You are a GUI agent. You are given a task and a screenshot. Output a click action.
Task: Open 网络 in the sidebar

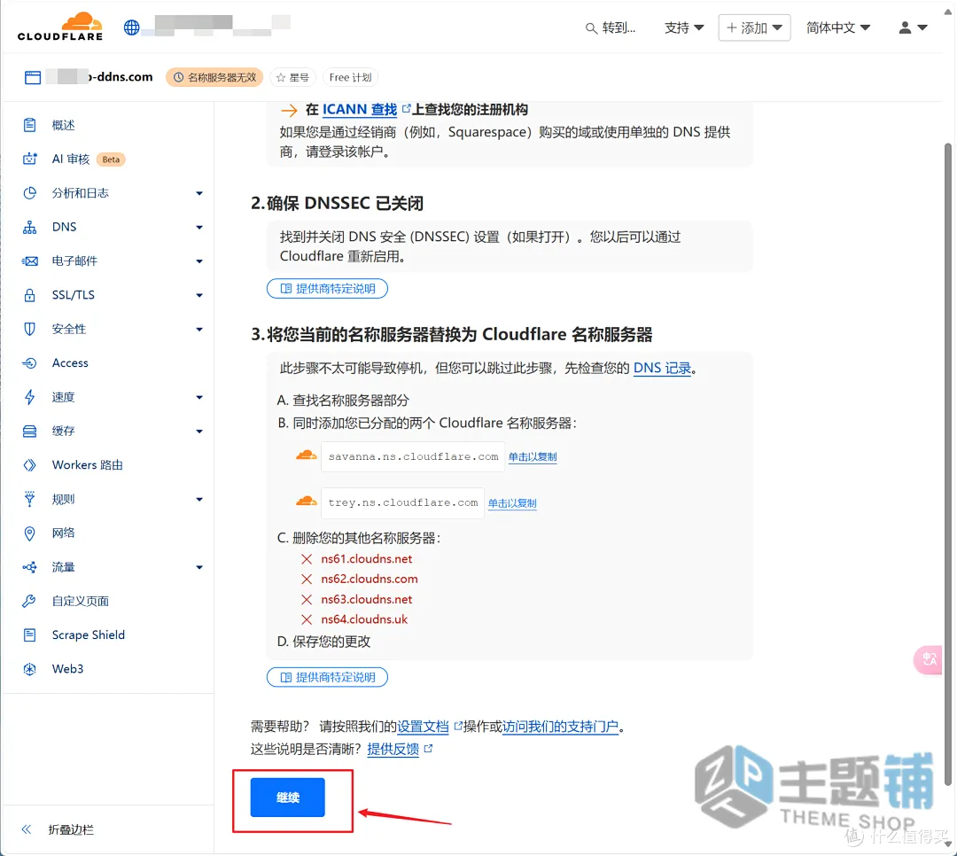pos(64,533)
